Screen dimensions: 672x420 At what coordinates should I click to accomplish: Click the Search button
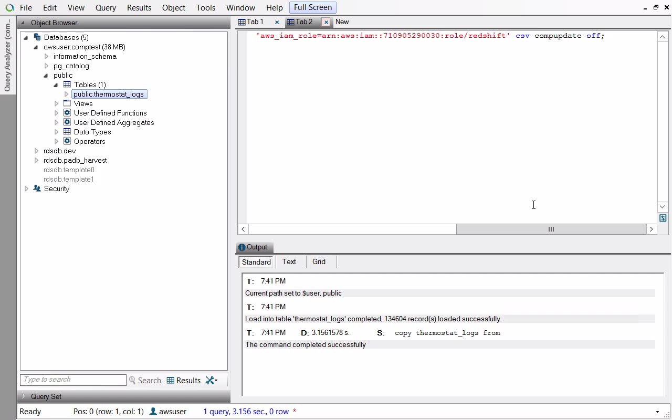click(x=145, y=380)
